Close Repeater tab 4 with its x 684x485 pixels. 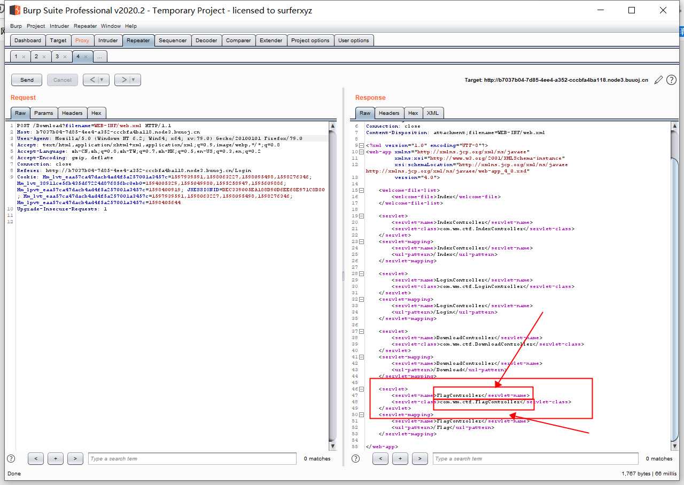click(x=85, y=57)
